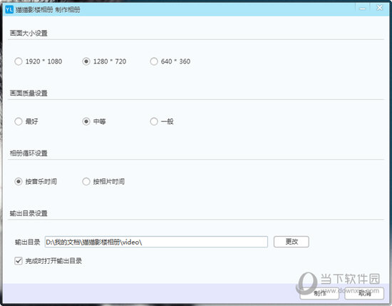Click the 画面质量设置 section heading
The image size is (392, 306).
point(29,93)
